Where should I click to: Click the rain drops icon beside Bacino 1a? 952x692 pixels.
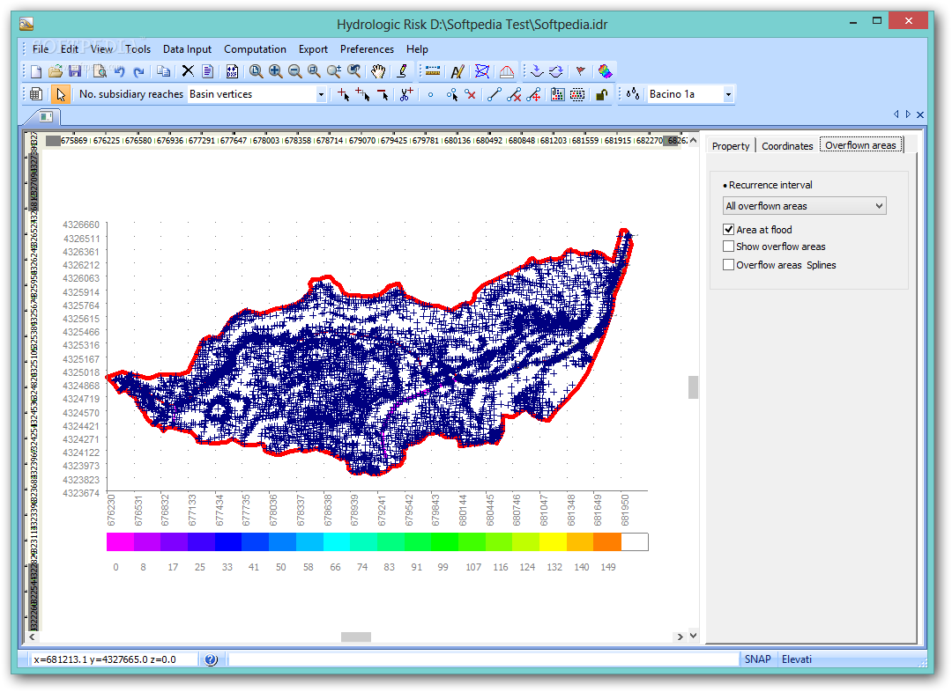click(633, 94)
